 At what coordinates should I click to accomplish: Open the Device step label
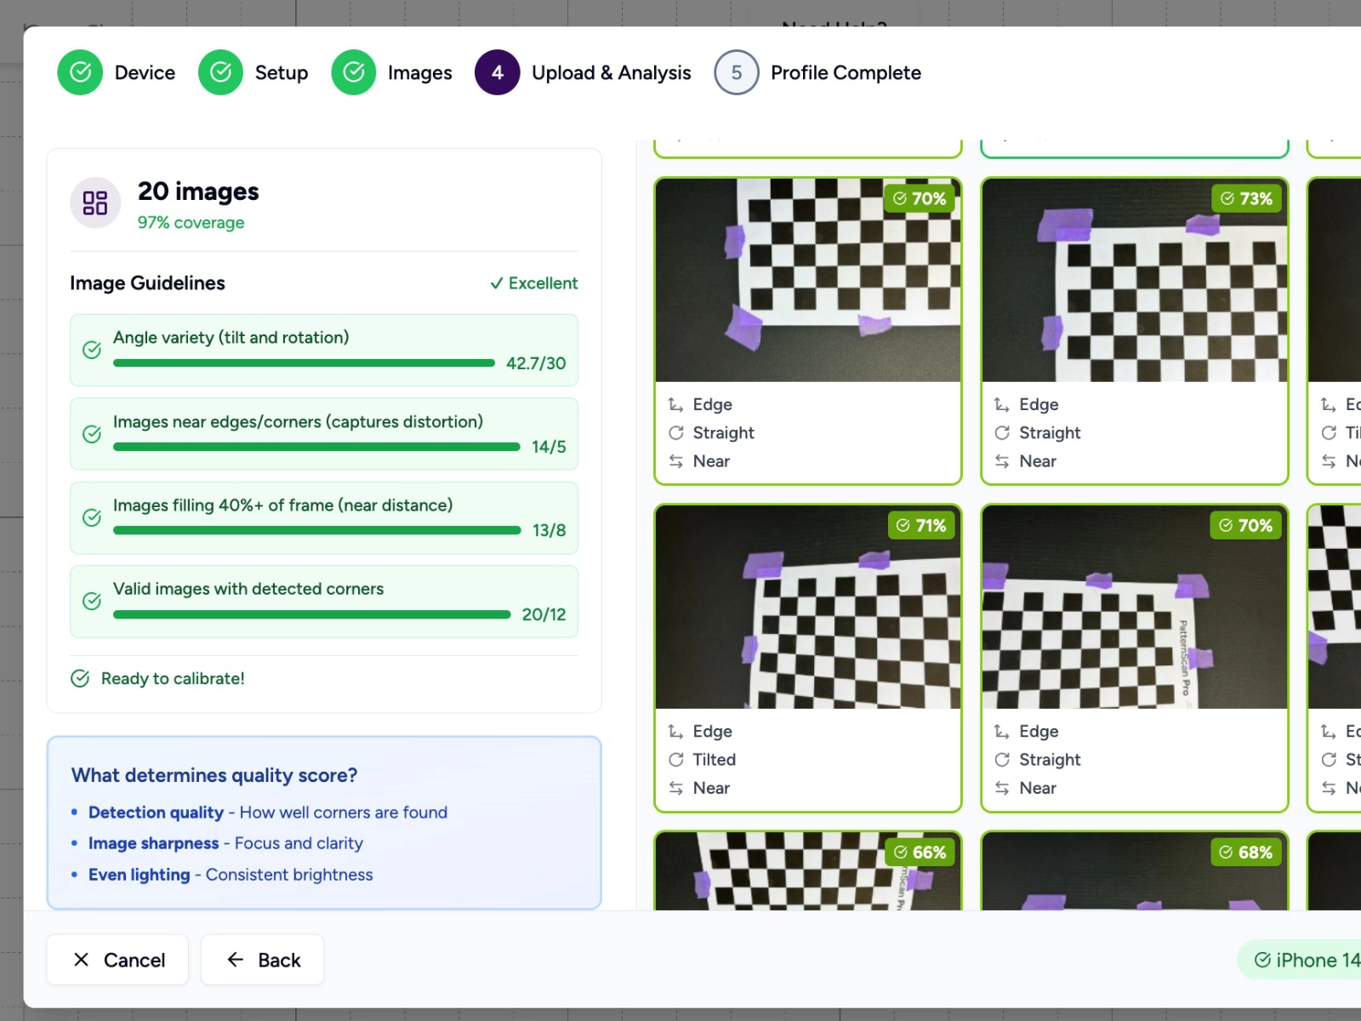pyautogui.click(x=145, y=73)
